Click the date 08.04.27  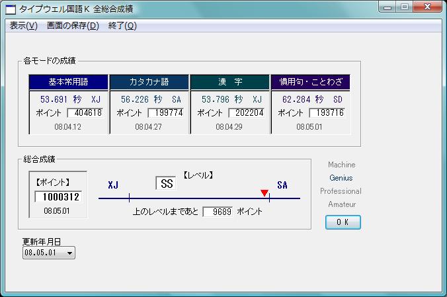coord(149,127)
